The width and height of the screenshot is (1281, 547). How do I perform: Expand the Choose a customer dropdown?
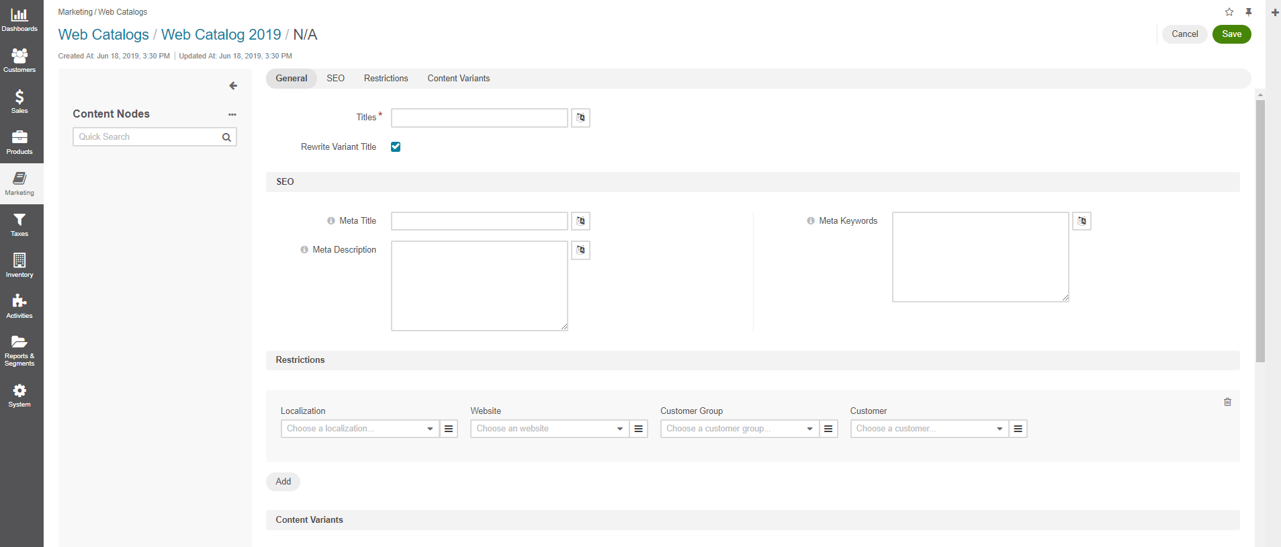point(930,429)
